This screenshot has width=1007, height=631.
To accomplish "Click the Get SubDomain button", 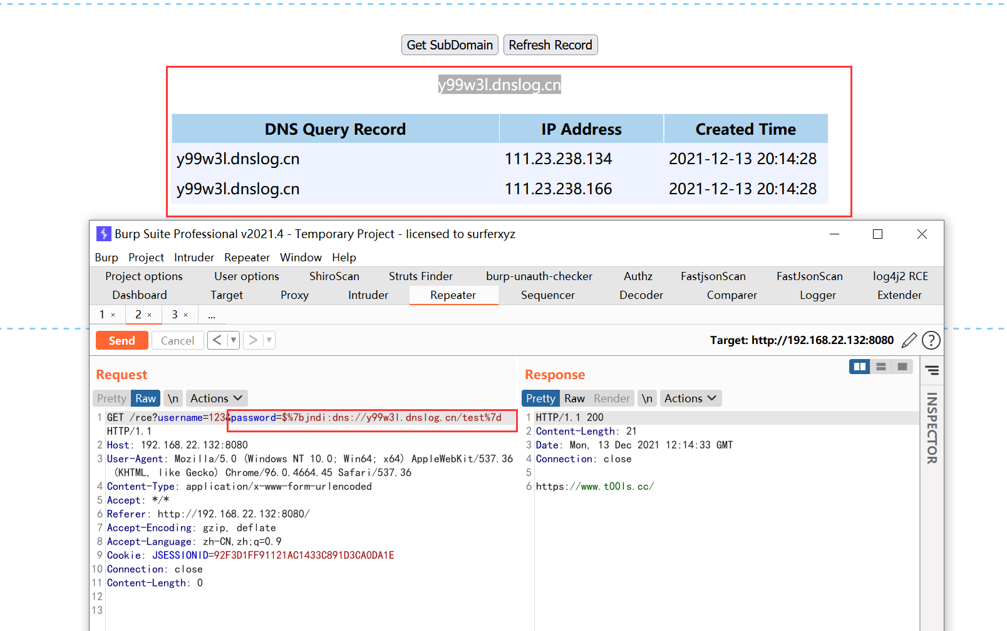I will pyautogui.click(x=450, y=45).
